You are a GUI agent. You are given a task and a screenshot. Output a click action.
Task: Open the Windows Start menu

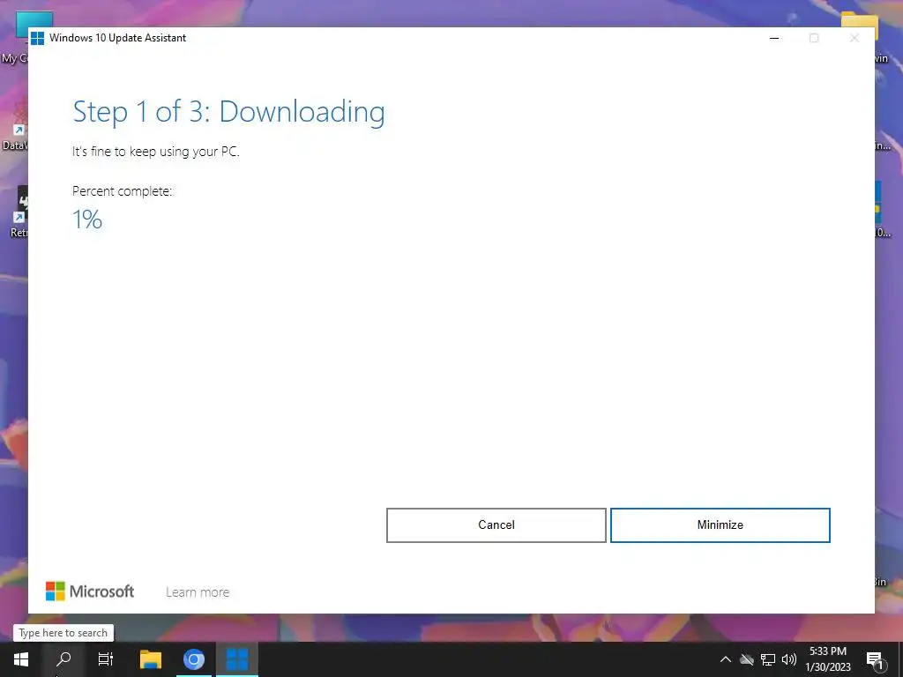click(21, 659)
